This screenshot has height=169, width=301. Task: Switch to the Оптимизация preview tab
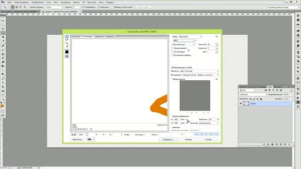click(87, 37)
